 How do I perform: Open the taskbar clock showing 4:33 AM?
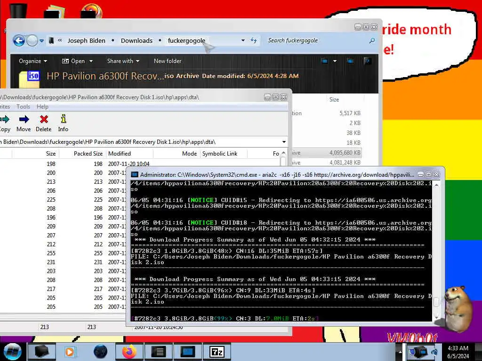(458, 352)
